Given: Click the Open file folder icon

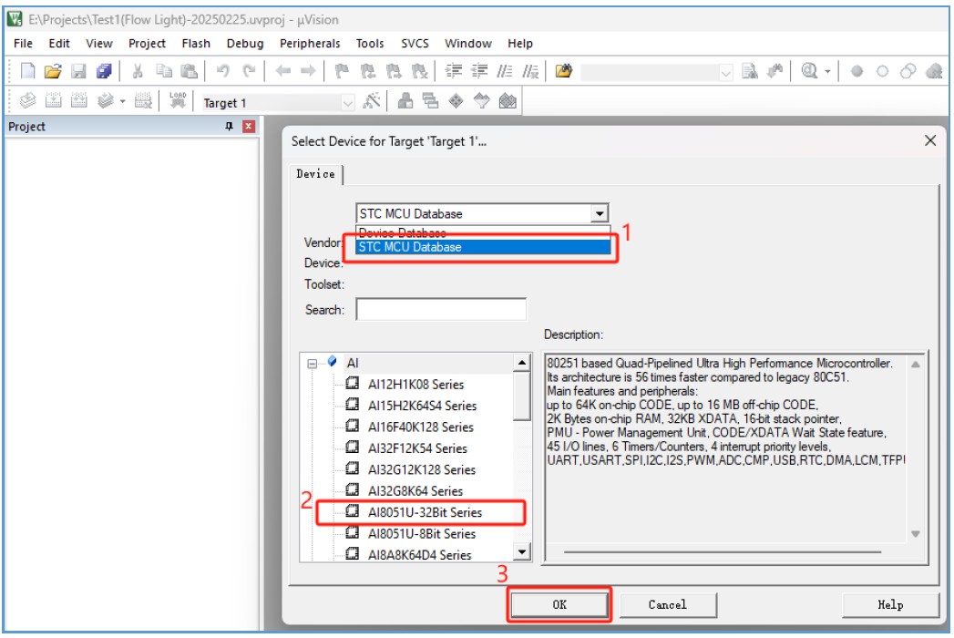Looking at the screenshot, I should click(x=53, y=71).
